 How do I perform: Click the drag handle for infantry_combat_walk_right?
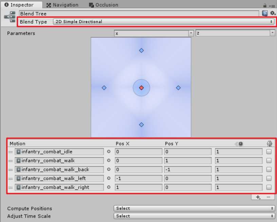pyautogui.click(x=11, y=188)
